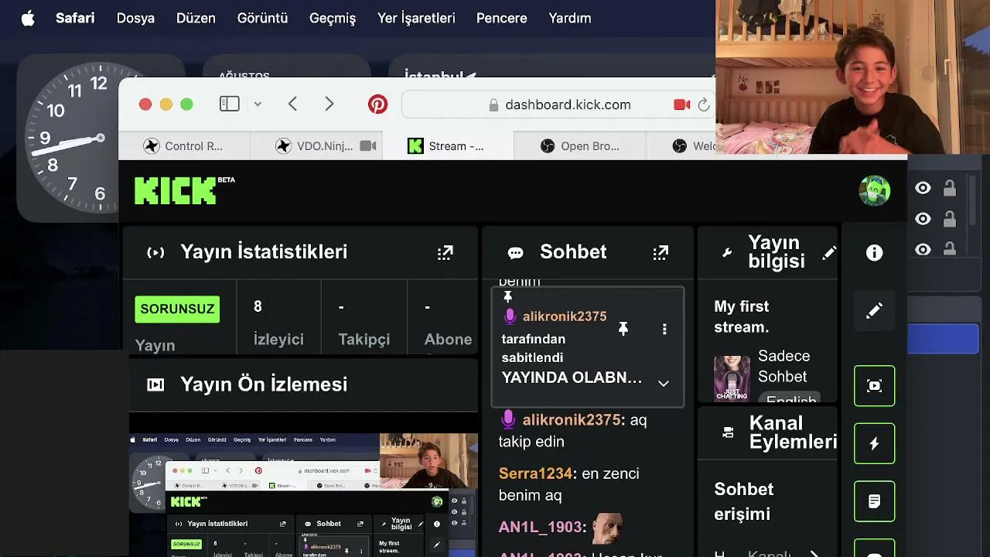
Task: Switch to the Control R... tab
Action: [184, 145]
